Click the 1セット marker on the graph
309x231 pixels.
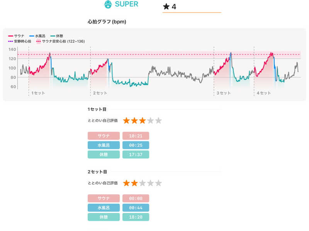37,93
